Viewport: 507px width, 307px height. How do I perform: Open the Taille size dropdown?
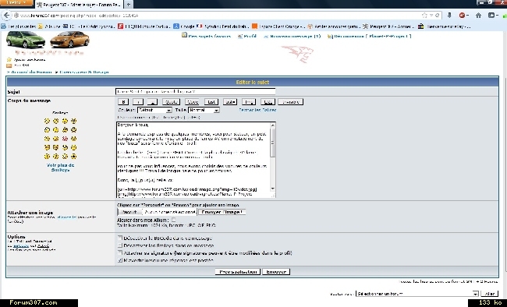coord(204,110)
